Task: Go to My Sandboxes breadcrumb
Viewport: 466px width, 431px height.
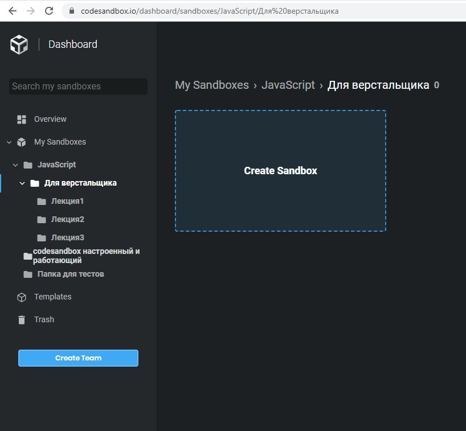Action: 211,85
